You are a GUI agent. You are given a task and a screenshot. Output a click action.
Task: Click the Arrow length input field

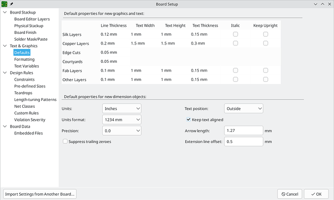pos(243,130)
